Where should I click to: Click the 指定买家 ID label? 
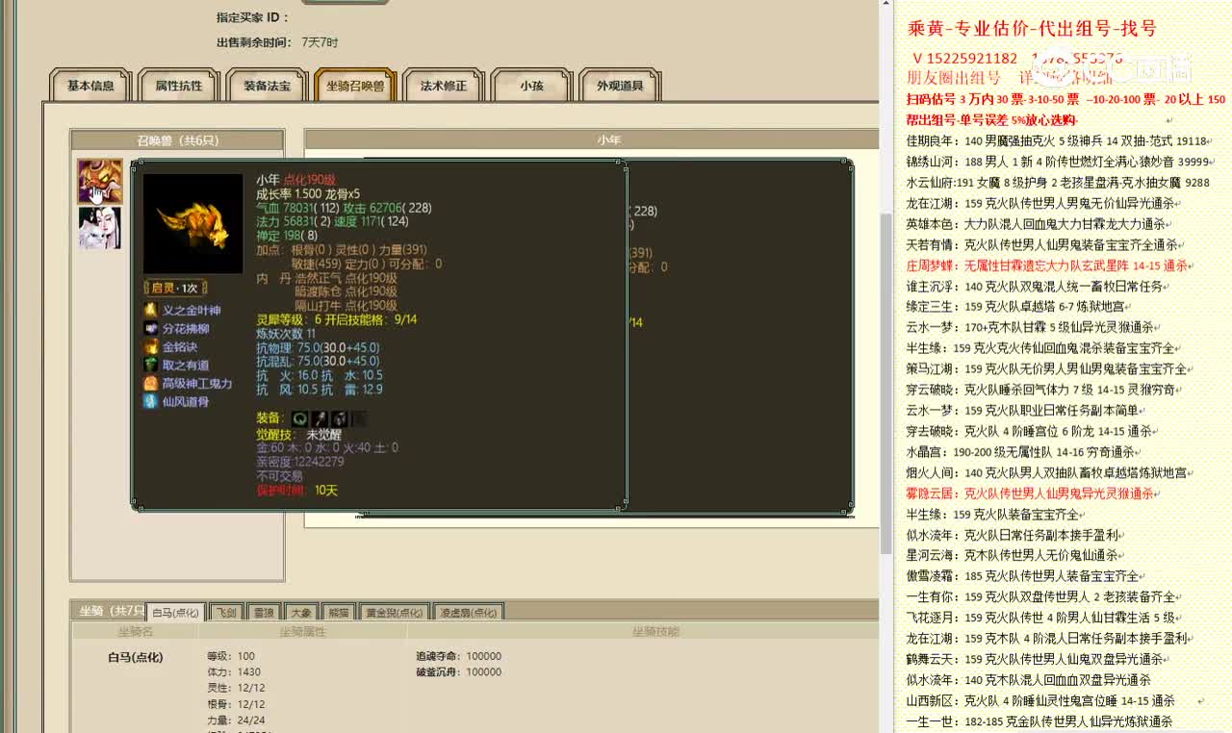pyautogui.click(x=253, y=17)
